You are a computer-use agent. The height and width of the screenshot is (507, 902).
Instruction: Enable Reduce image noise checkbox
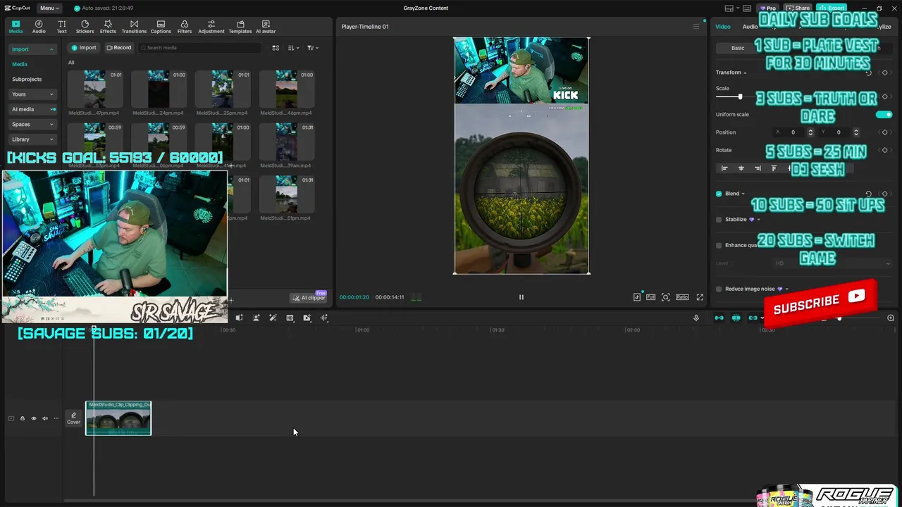pyautogui.click(x=719, y=289)
